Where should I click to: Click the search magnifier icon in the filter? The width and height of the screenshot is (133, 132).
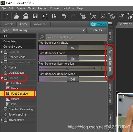point(42,37)
